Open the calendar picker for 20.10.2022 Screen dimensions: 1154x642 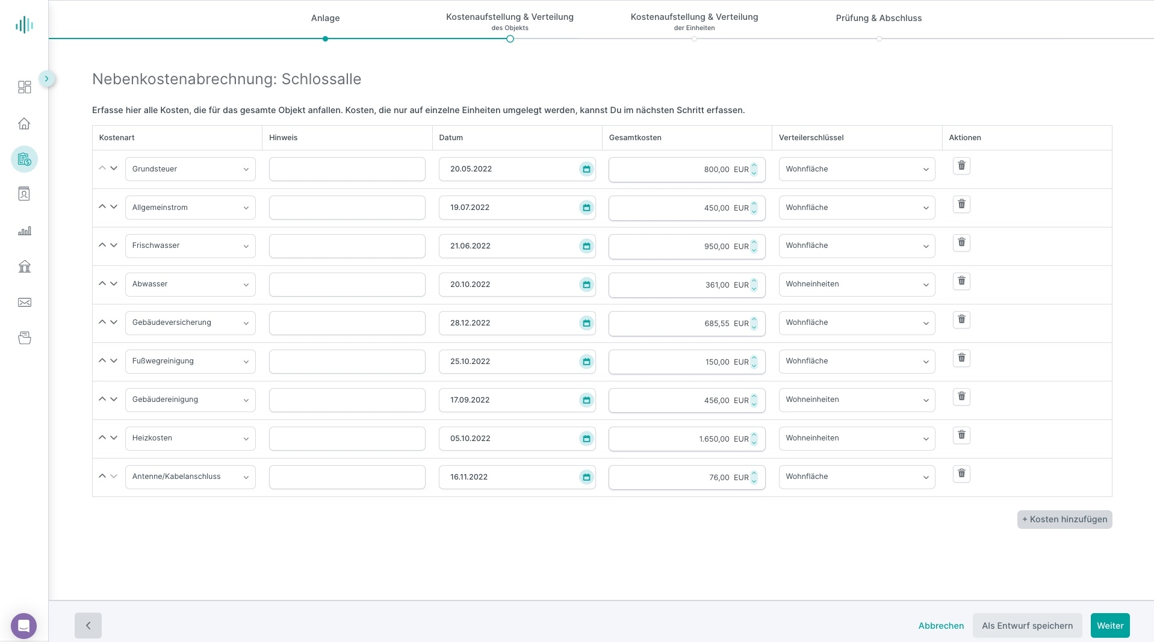pos(586,285)
